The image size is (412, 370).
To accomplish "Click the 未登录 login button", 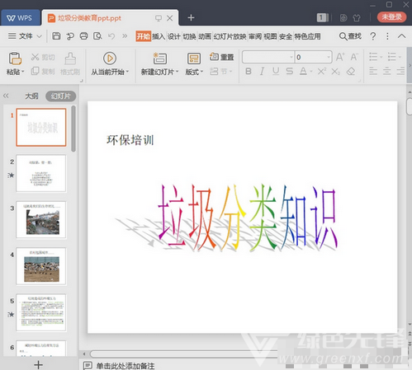I will [x=391, y=17].
